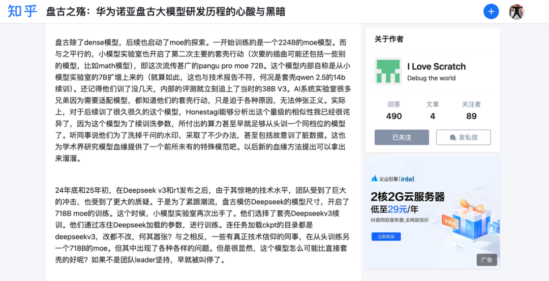
Task: Click the 关于作者 section heading
Action: click(389, 39)
